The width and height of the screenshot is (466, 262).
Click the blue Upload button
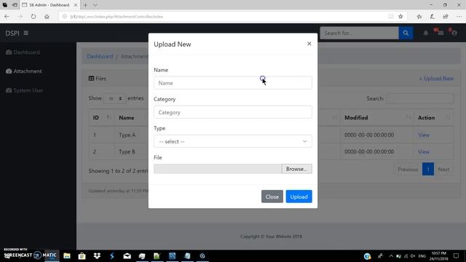click(299, 196)
